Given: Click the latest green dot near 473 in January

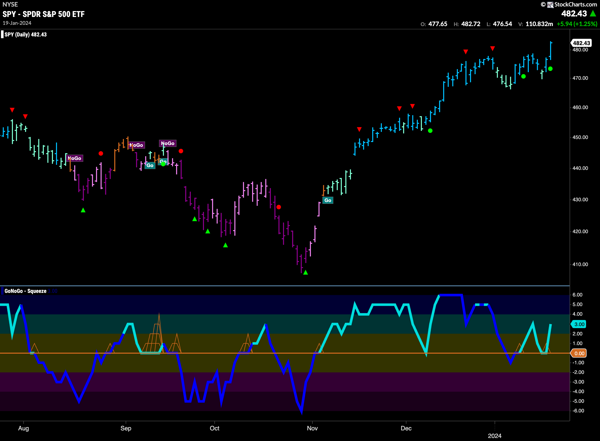Looking at the screenshot, I should click(x=550, y=69).
